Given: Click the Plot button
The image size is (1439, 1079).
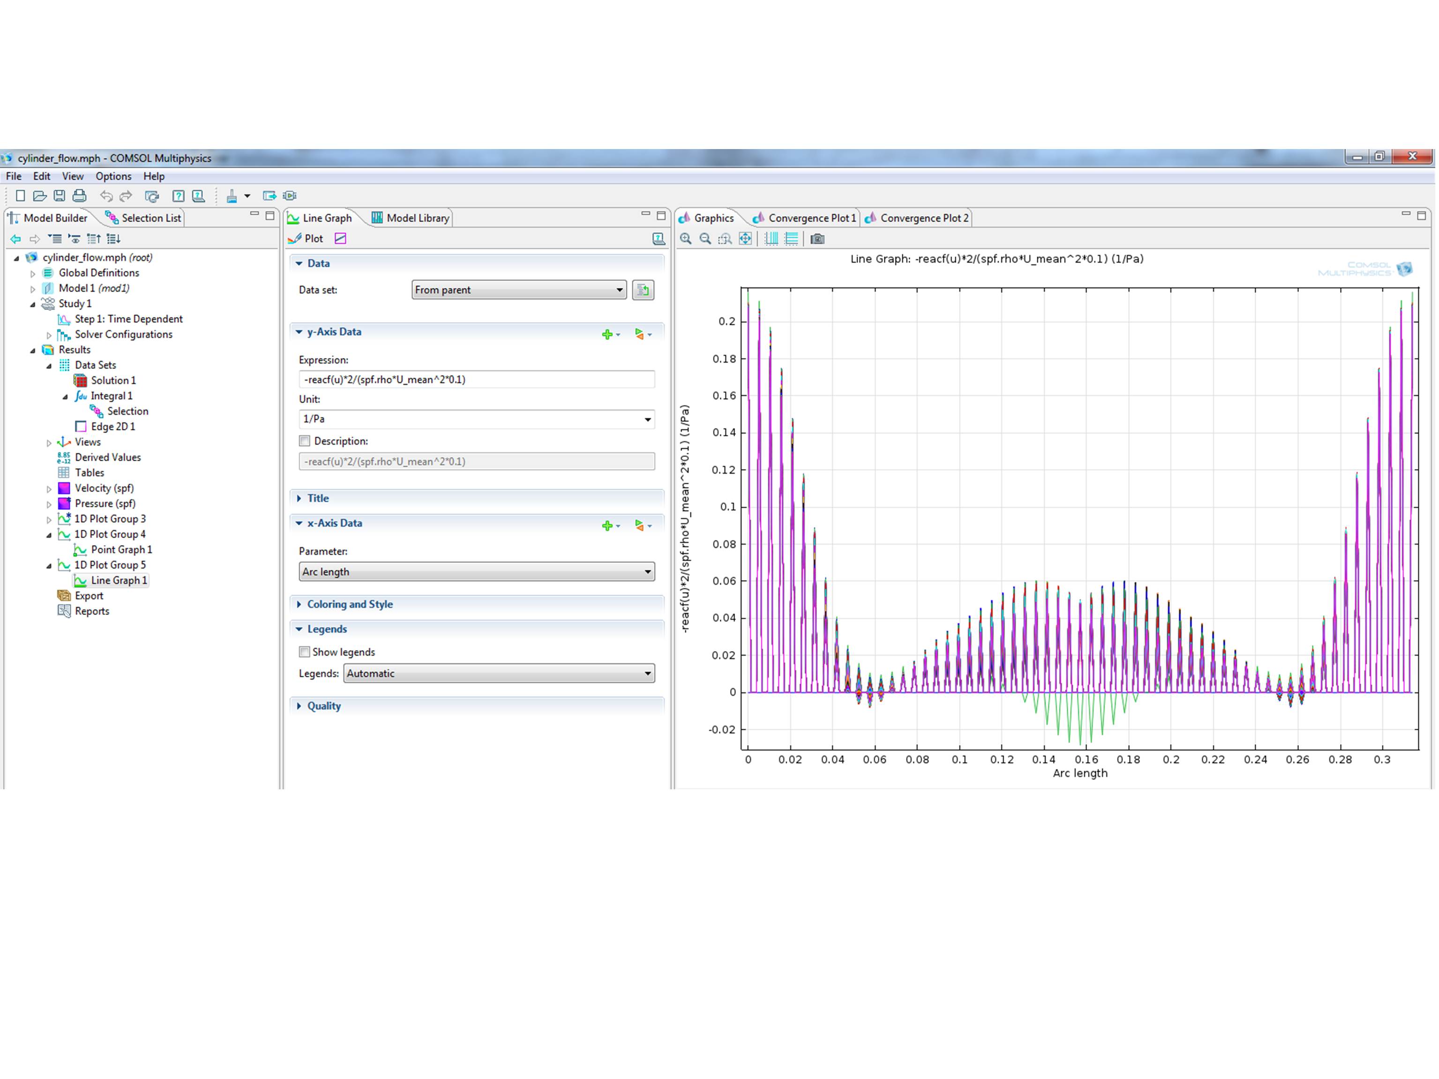Looking at the screenshot, I should (307, 239).
